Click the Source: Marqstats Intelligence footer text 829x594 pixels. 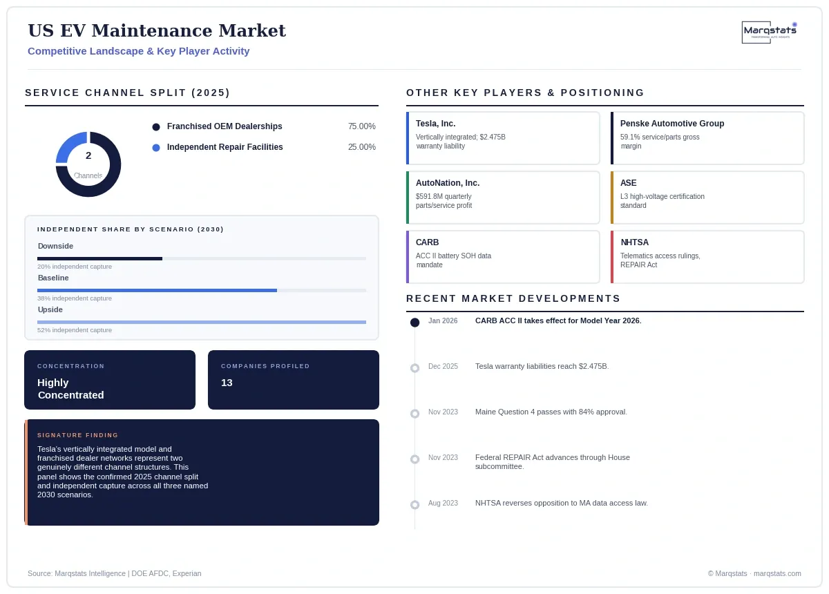(115, 573)
